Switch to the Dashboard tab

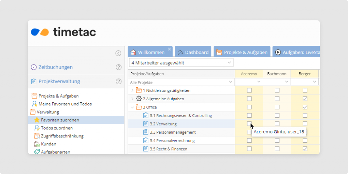coord(193,52)
